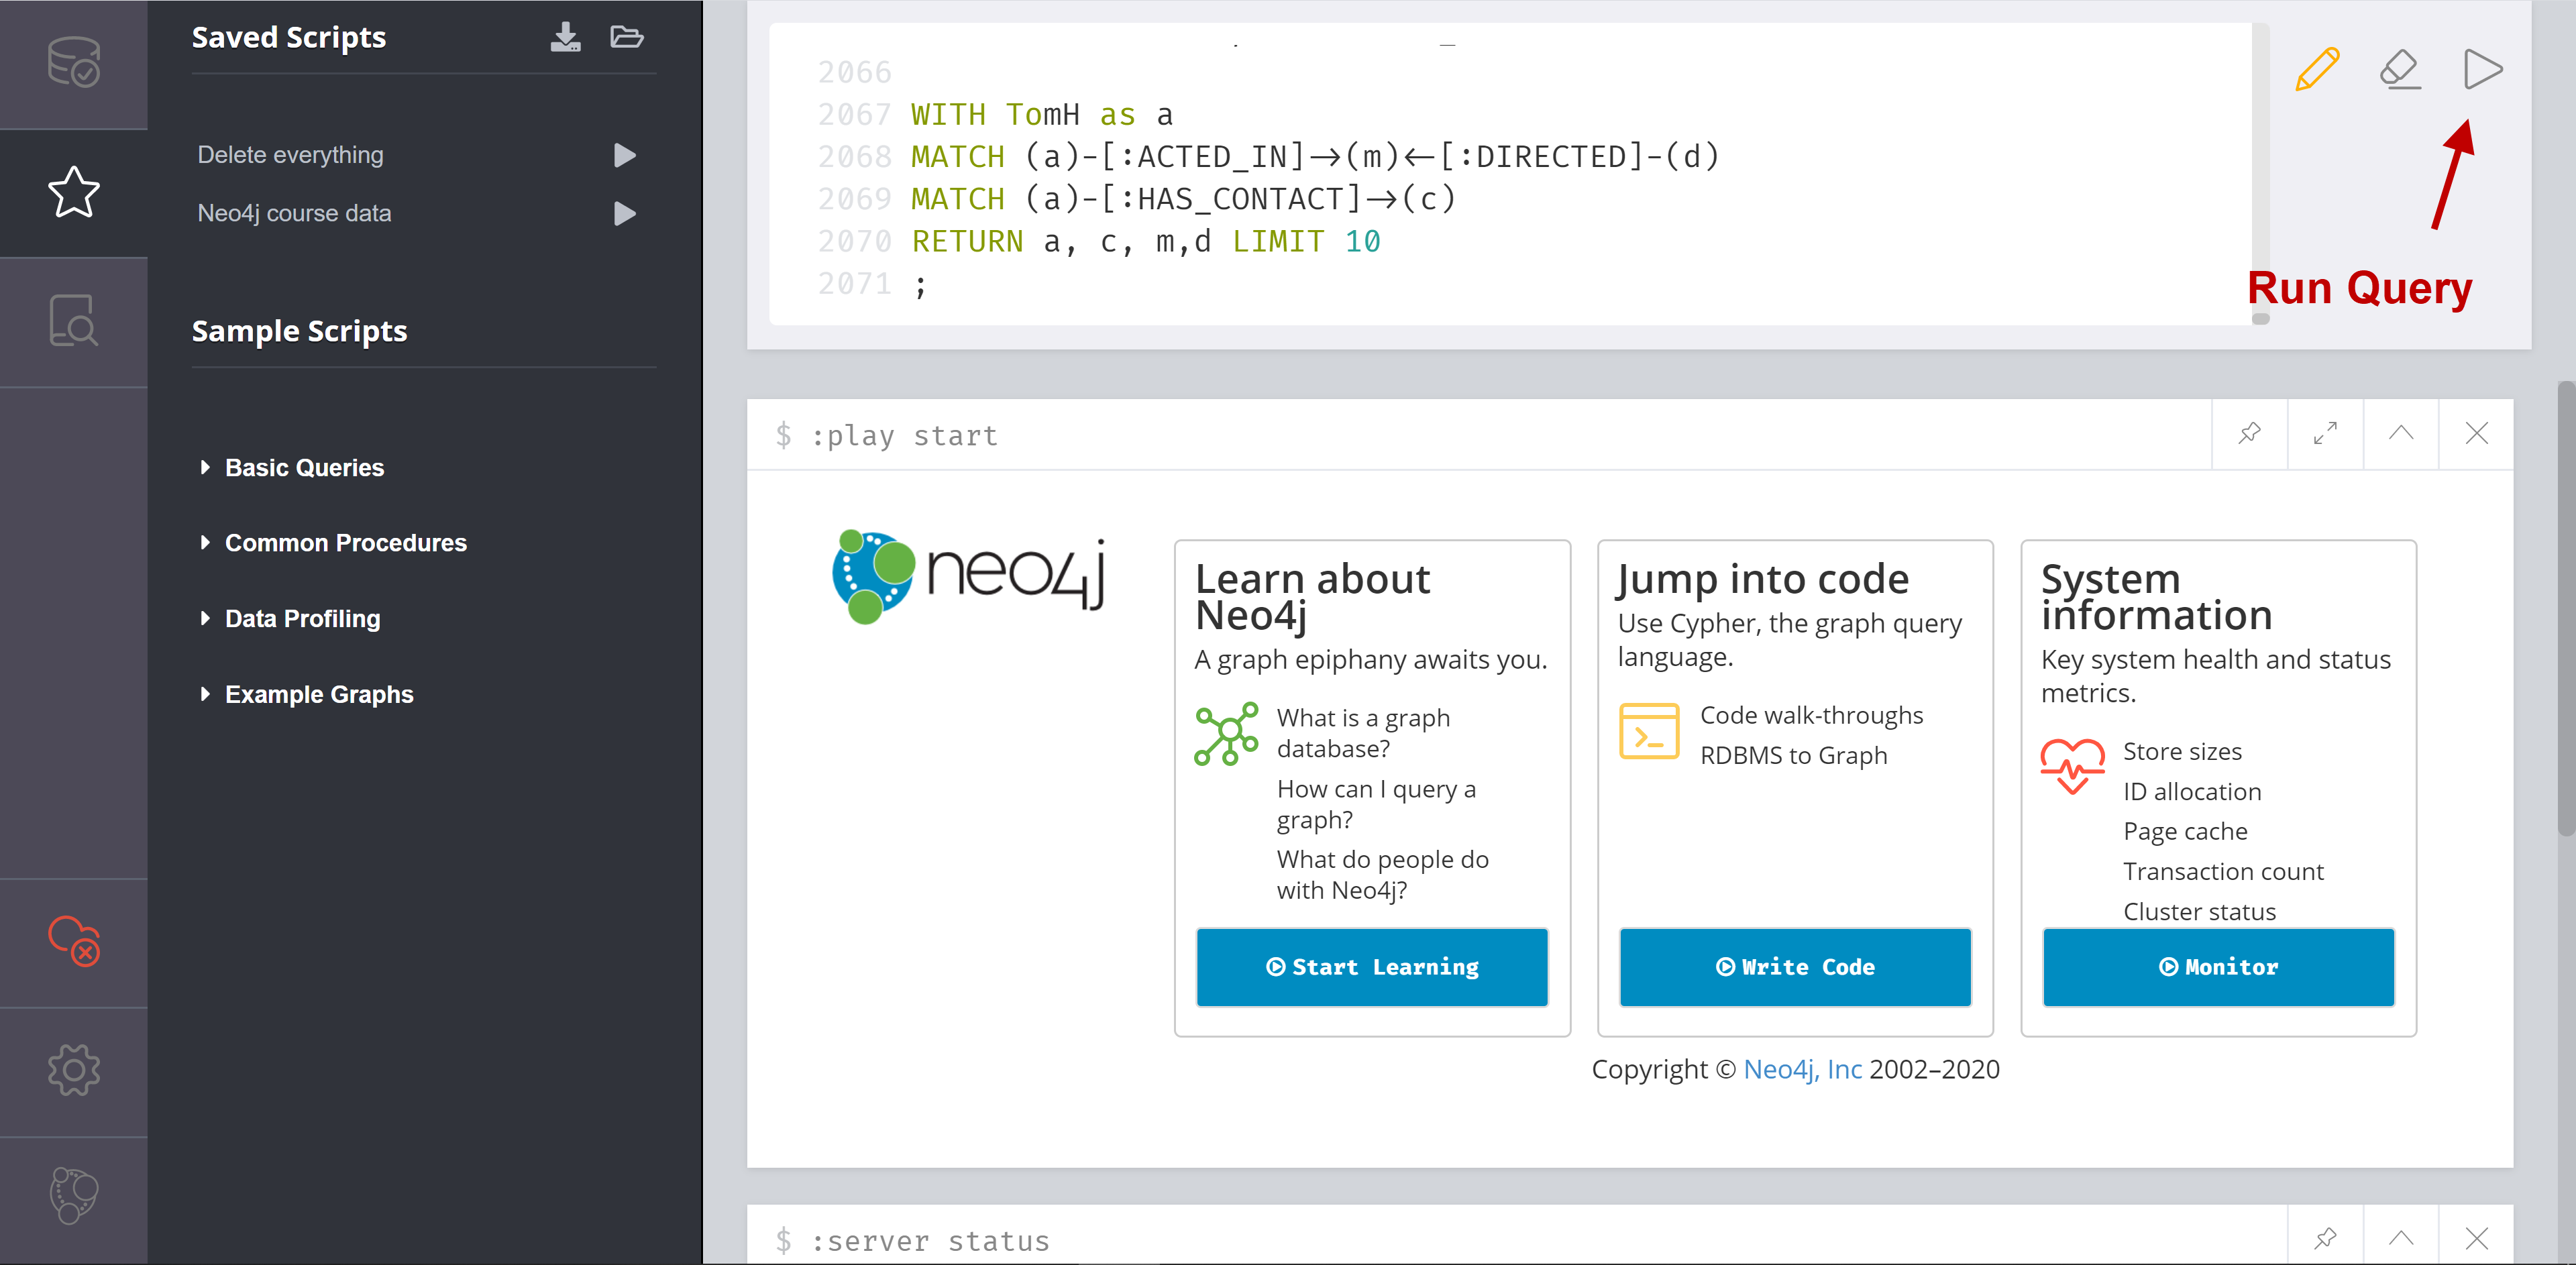Run the Delete everything saved script

tap(625, 155)
